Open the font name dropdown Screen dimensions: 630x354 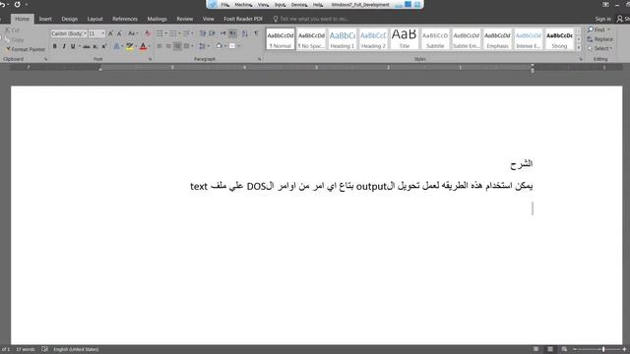[x=85, y=33]
